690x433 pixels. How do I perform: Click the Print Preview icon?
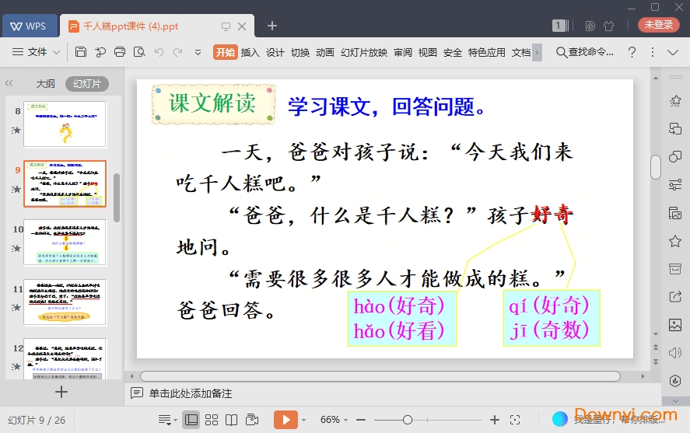coord(139,52)
